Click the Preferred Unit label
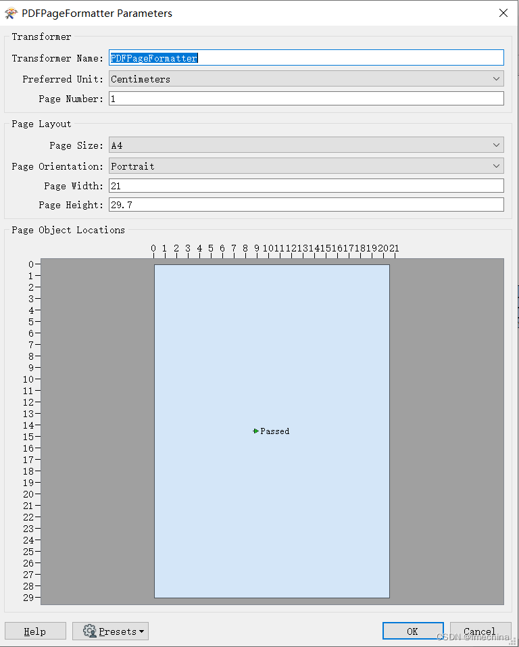The height and width of the screenshot is (647, 519). pos(63,79)
